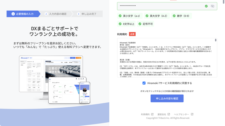Viewport: 225px width, 126px height.
Task: Click the DXまるごとサポートで headline
Action: tap(54, 29)
